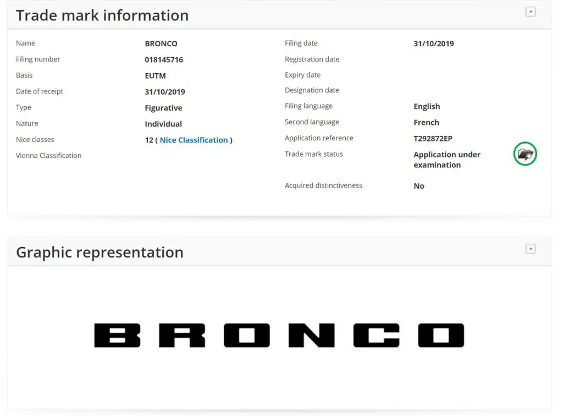
Task: Collapse the Trade mark information section
Action: coord(531,12)
